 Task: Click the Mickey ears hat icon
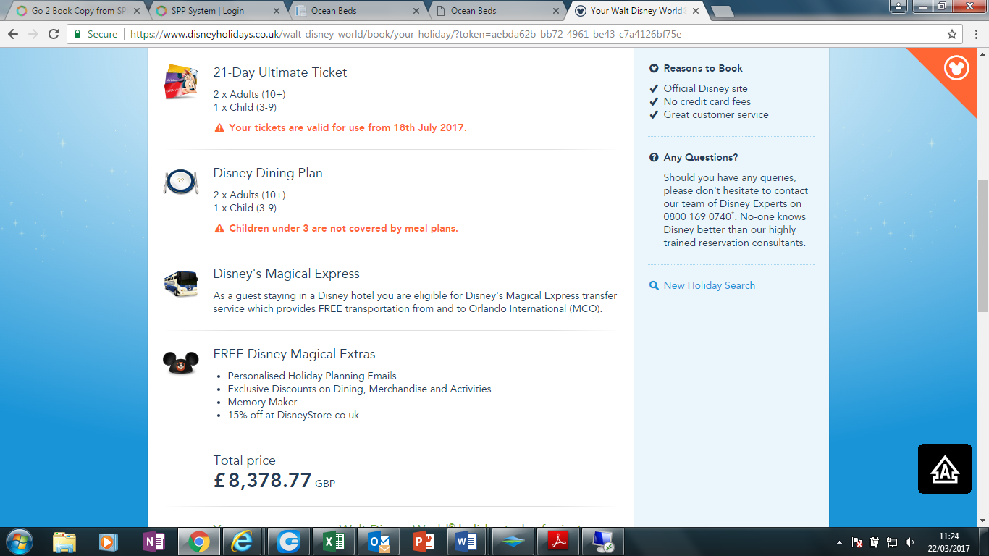[x=180, y=362]
